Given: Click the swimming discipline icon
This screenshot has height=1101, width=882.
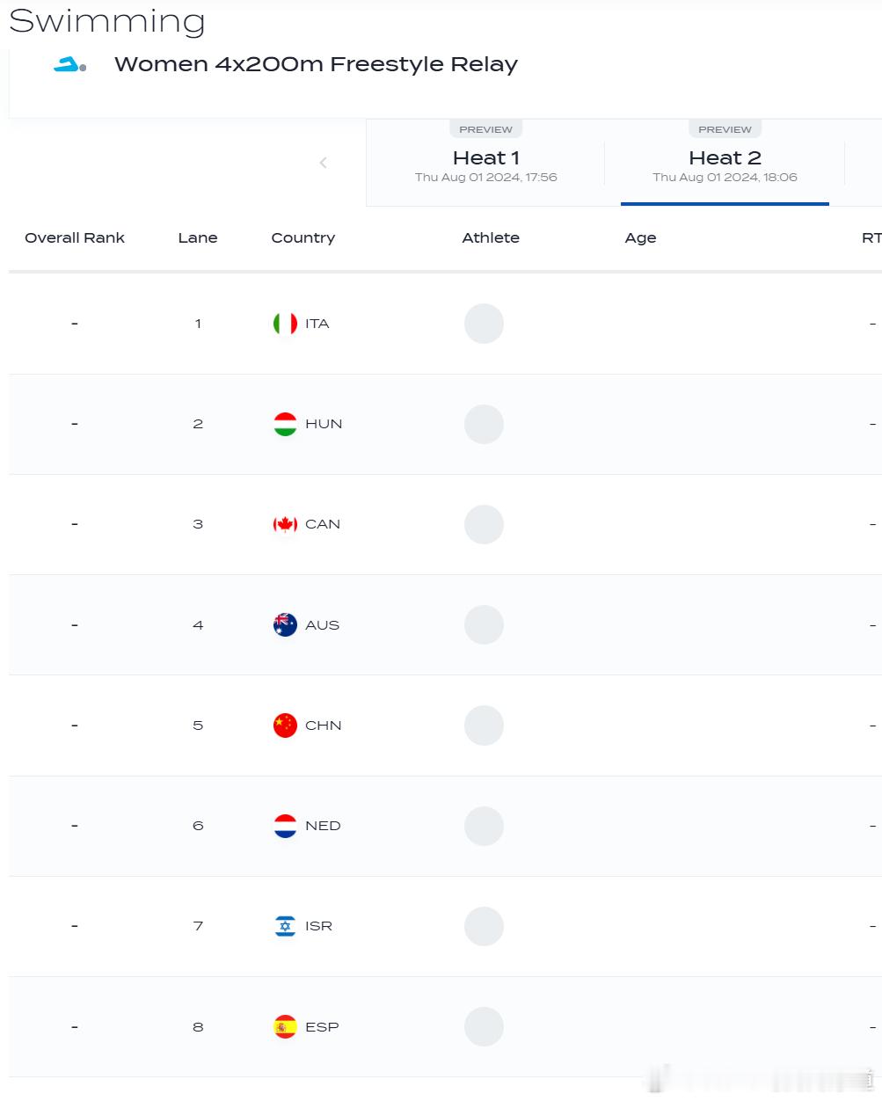Looking at the screenshot, I should click(69, 64).
